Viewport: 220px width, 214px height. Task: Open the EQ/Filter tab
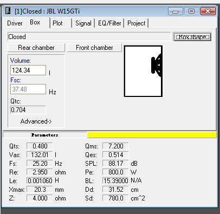(x=109, y=23)
